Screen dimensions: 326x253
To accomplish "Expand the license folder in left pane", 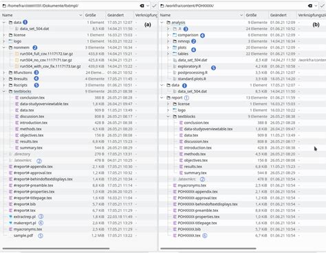I will [x=4, y=35].
